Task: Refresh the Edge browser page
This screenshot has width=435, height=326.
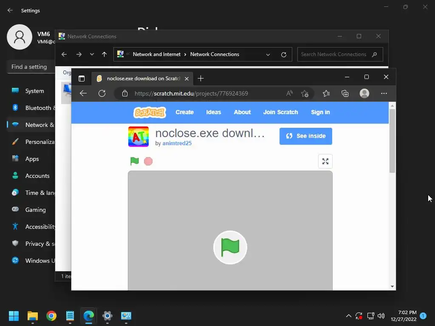Action: click(102, 93)
